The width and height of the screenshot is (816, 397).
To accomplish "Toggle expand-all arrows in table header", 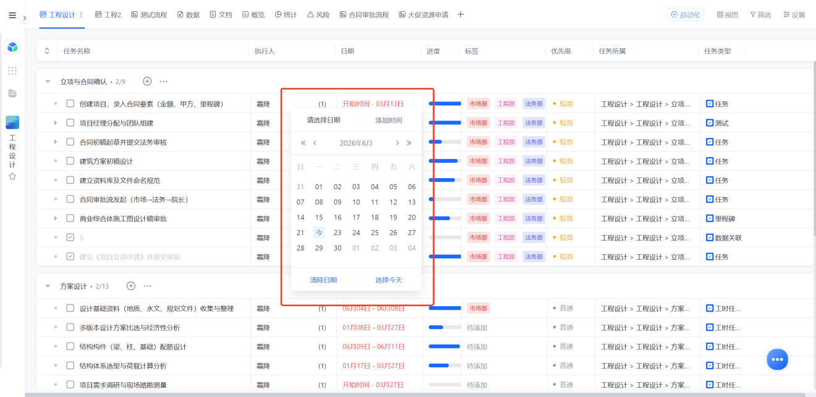I will [46, 51].
